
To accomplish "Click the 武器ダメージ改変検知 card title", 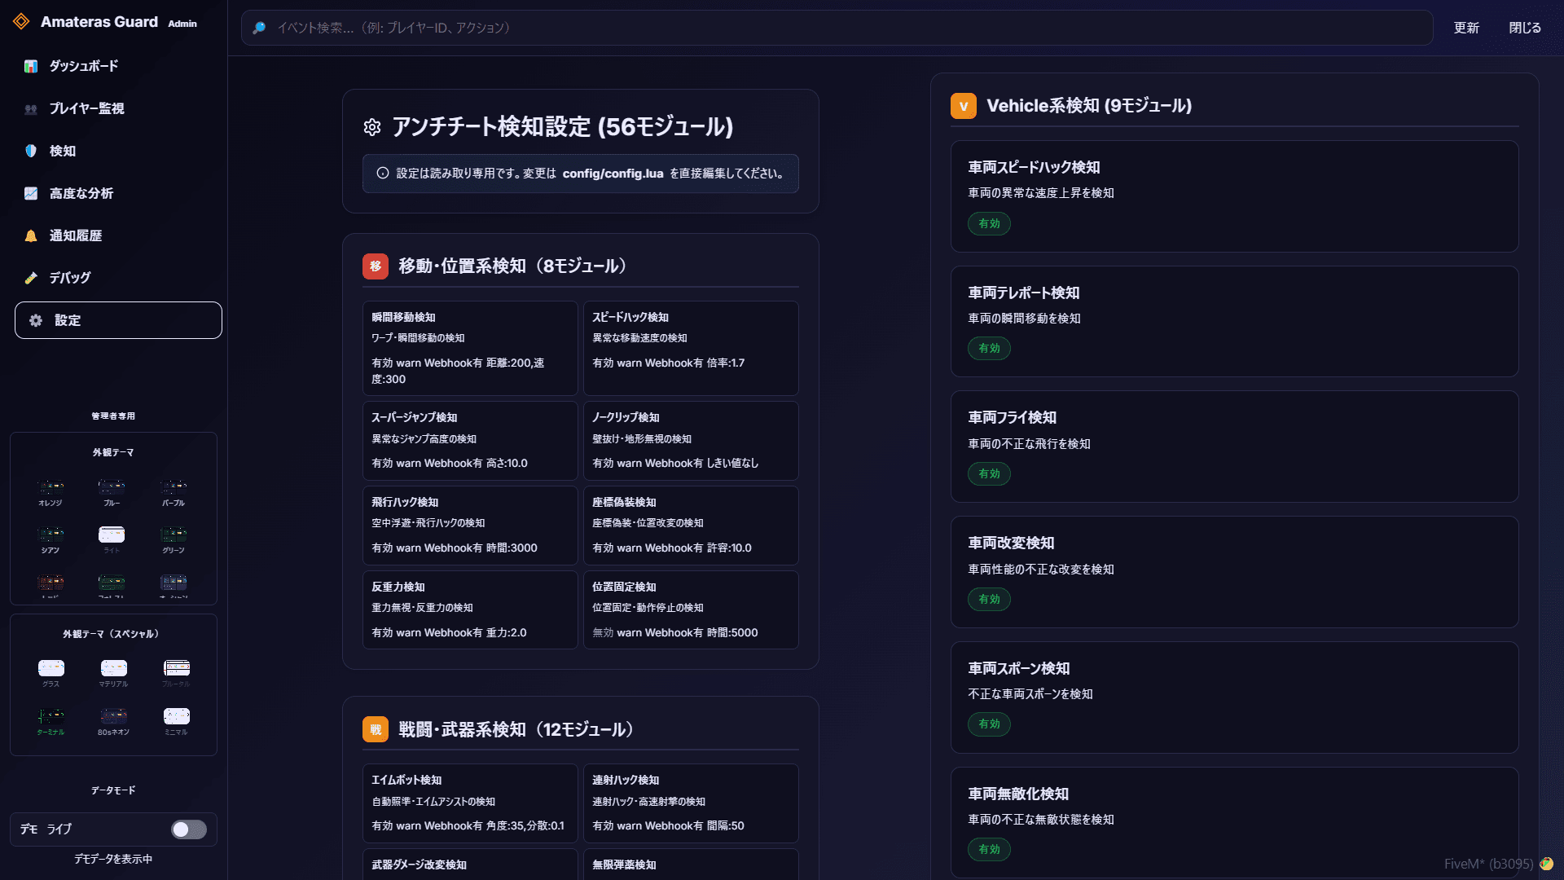I will point(419,865).
